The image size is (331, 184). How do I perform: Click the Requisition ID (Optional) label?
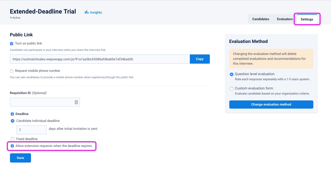[x=28, y=93]
